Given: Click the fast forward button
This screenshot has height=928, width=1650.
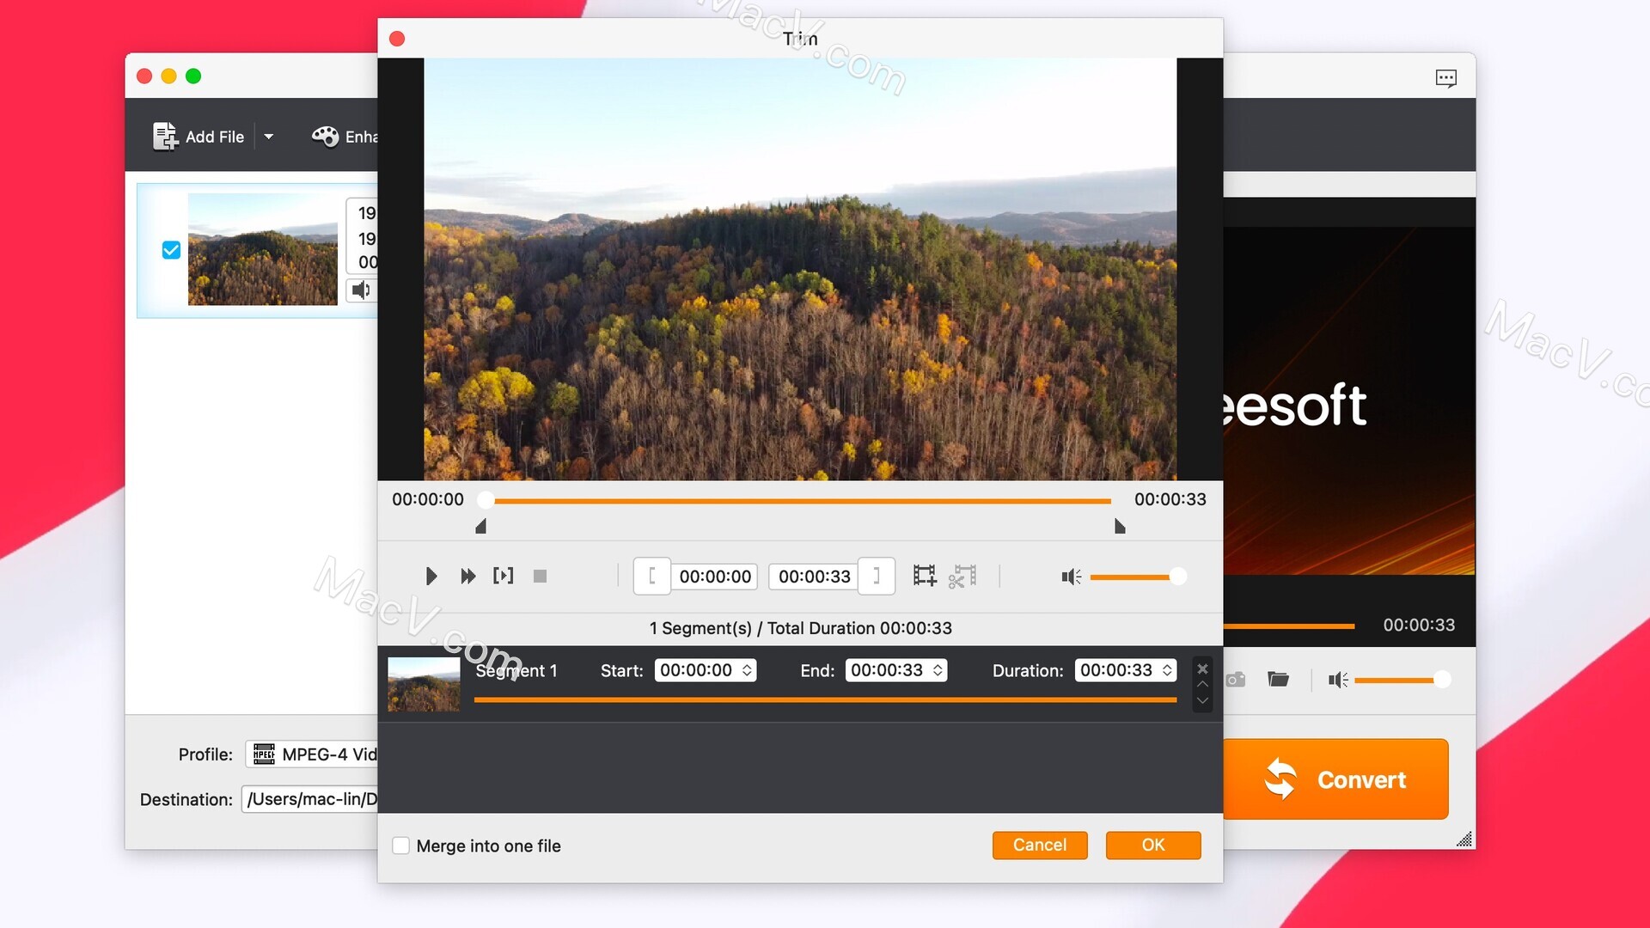Looking at the screenshot, I should tap(467, 576).
